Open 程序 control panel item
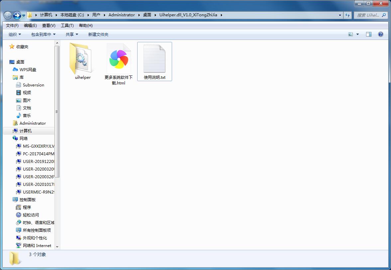 [x=27, y=207]
